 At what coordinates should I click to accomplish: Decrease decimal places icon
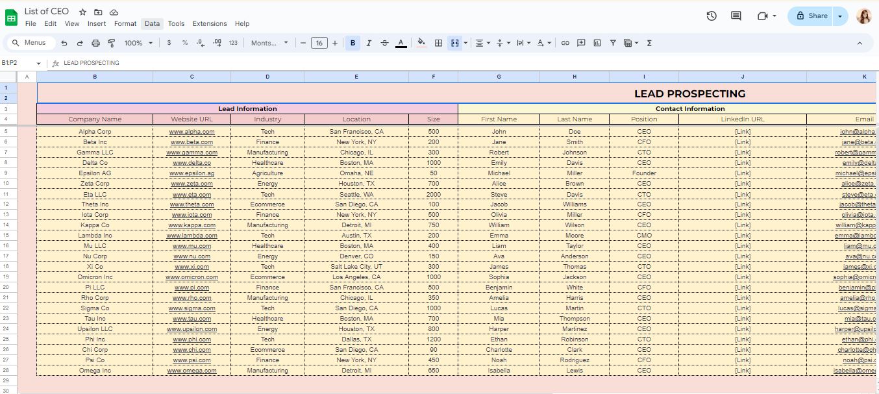tap(201, 43)
